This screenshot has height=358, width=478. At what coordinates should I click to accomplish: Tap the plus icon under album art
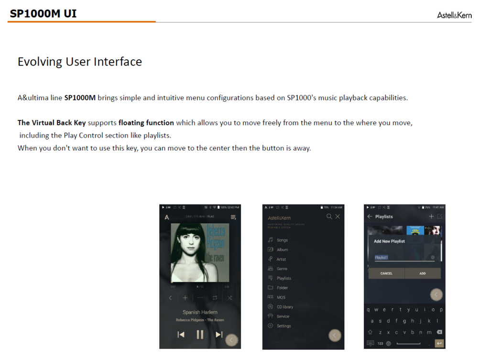[x=185, y=298]
